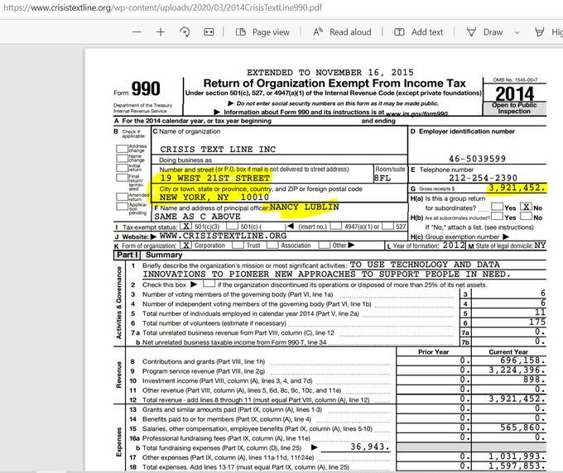Check the Amended return box
The width and height of the screenshot is (563, 473).
coord(122,197)
